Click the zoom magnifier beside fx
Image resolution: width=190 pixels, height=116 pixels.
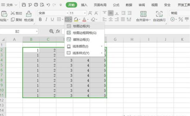pyautogui.click(x=51, y=31)
